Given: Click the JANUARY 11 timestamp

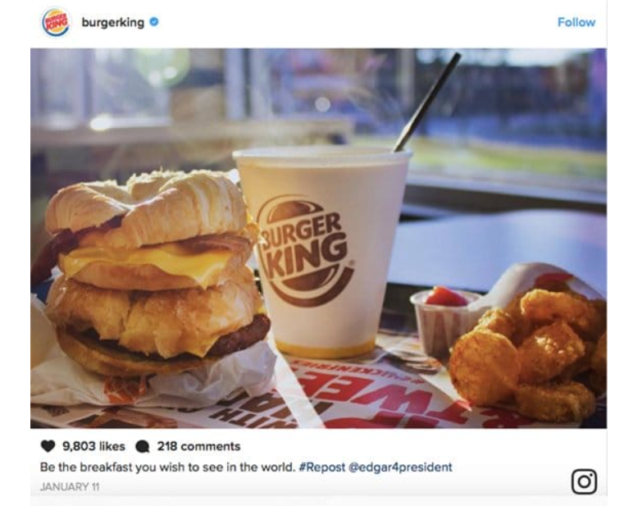Looking at the screenshot, I should point(70,486).
